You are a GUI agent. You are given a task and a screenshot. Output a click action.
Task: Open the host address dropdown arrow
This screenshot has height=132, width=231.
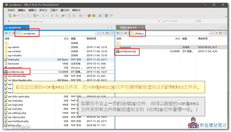coord(159,21)
